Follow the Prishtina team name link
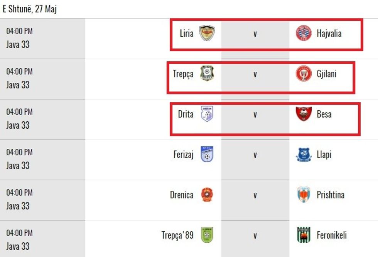Screen dimensions: 378x257 [331, 195]
